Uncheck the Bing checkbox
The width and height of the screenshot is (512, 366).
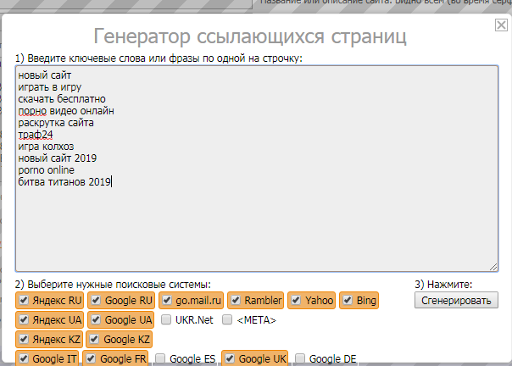(348, 301)
